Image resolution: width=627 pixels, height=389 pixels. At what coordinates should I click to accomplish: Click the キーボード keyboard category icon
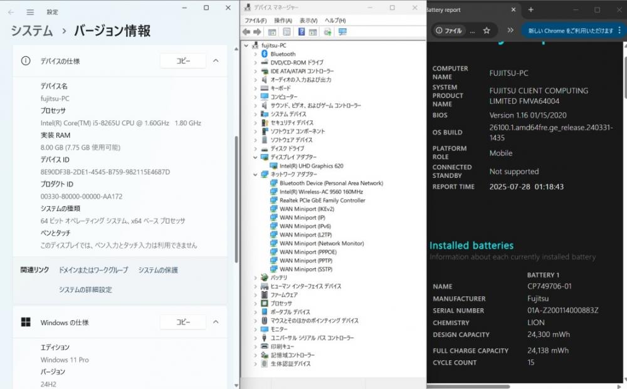265,88
